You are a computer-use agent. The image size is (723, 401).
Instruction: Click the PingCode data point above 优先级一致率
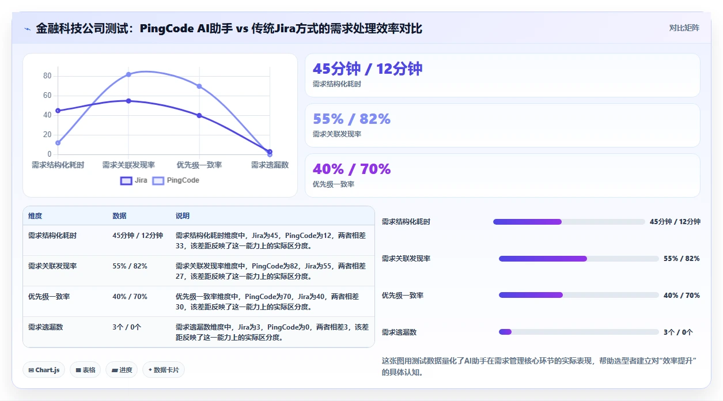199,86
